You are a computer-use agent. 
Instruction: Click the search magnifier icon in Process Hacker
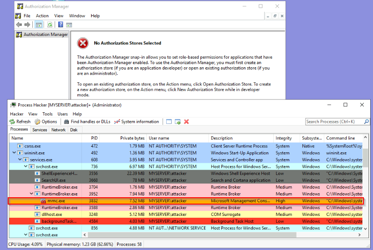tap(366, 121)
